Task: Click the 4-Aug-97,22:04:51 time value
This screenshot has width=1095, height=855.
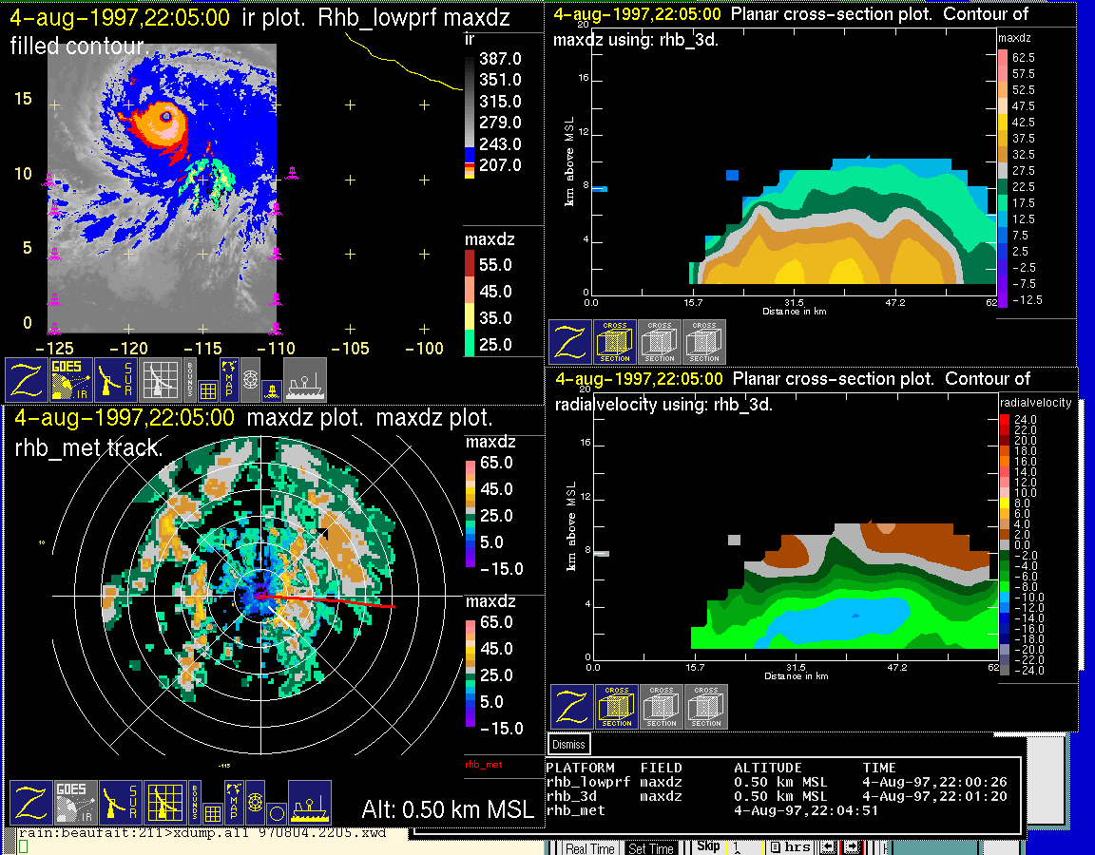Action: point(806,810)
